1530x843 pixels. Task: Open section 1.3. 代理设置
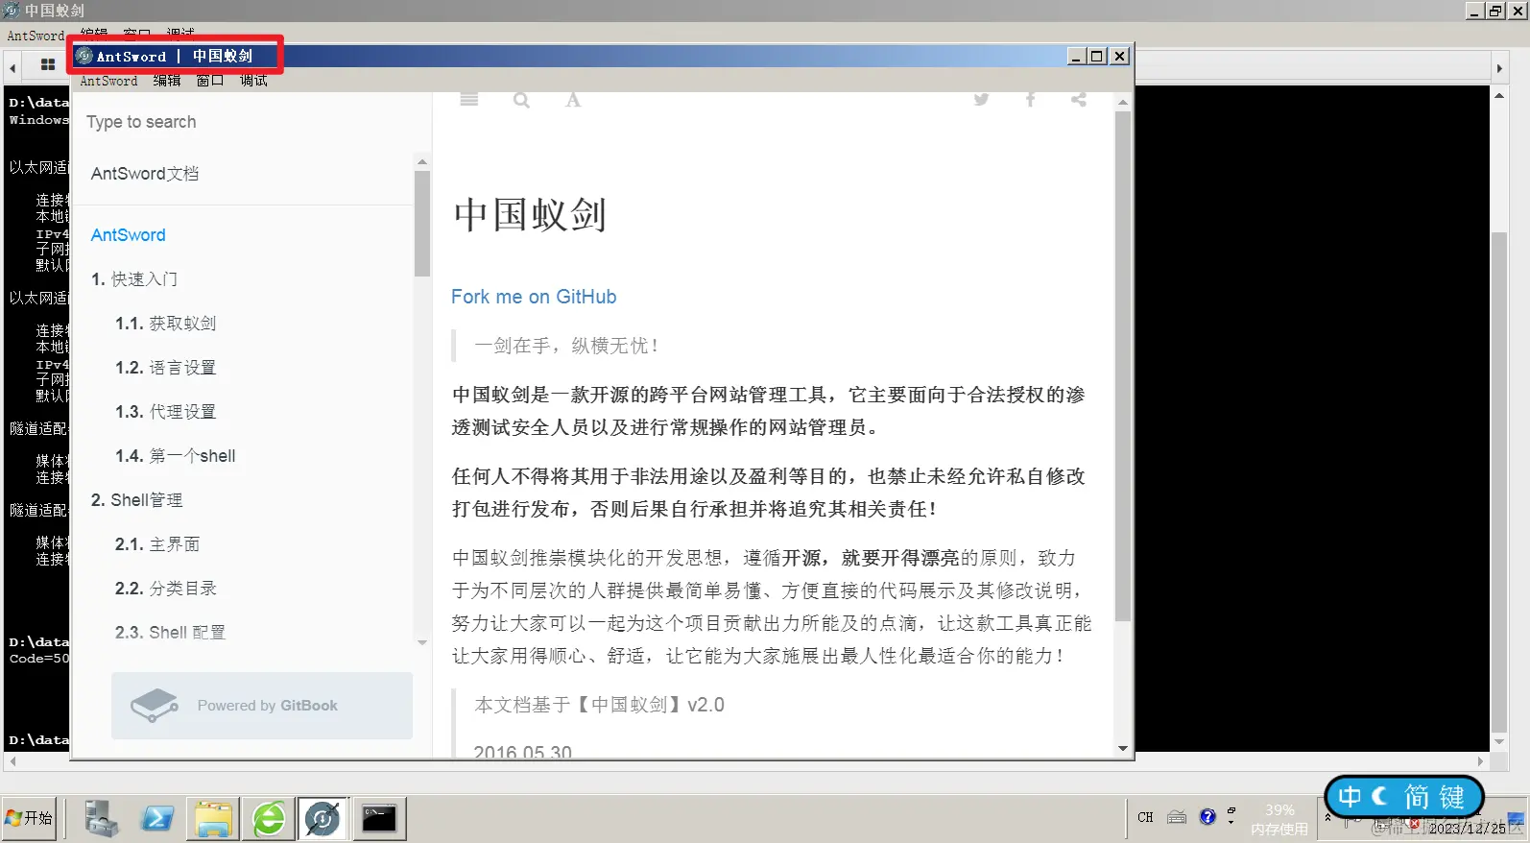pyautogui.click(x=165, y=412)
